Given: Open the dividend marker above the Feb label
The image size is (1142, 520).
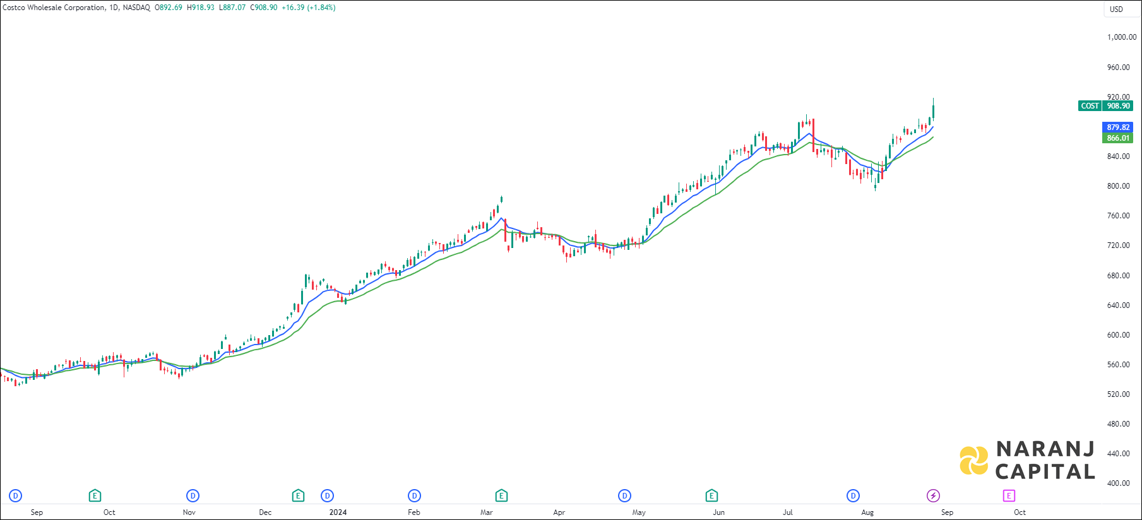Looking at the screenshot, I should click(x=414, y=495).
